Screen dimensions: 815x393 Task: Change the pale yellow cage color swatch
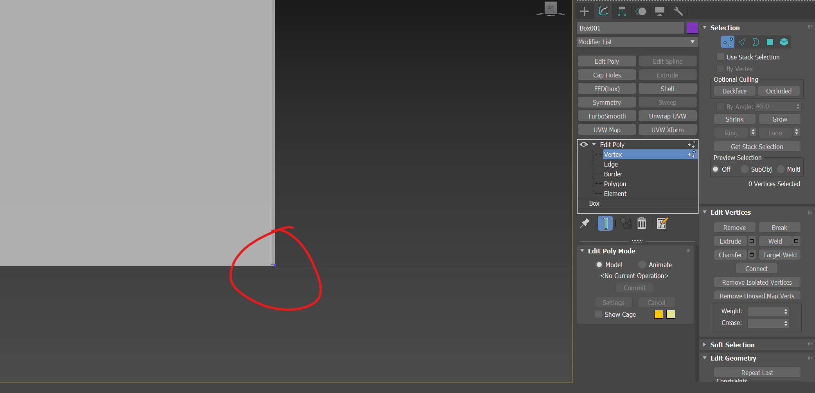pyautogui.click(x=671, y=314)
